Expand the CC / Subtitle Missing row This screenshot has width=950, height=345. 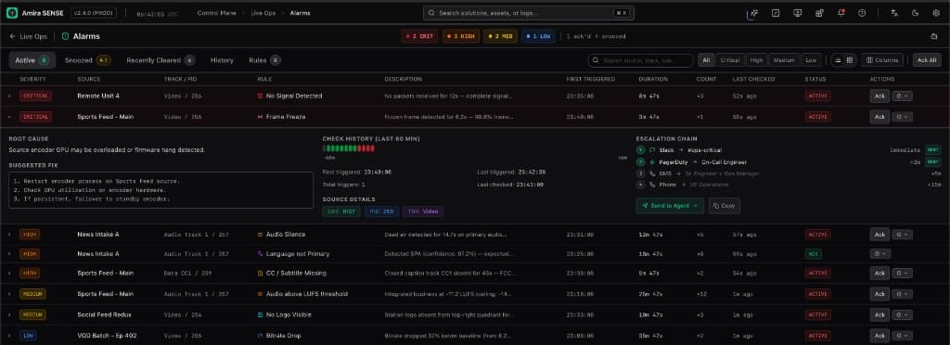(x=9, y=273)
